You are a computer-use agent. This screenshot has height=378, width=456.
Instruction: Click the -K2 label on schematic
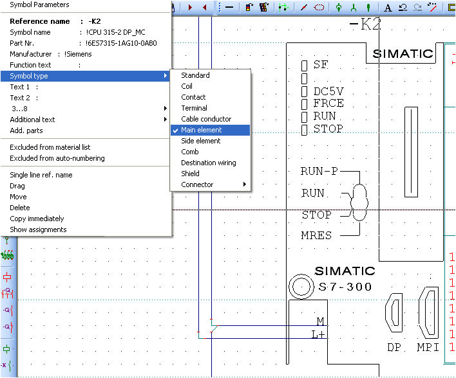tap(365, 24)
